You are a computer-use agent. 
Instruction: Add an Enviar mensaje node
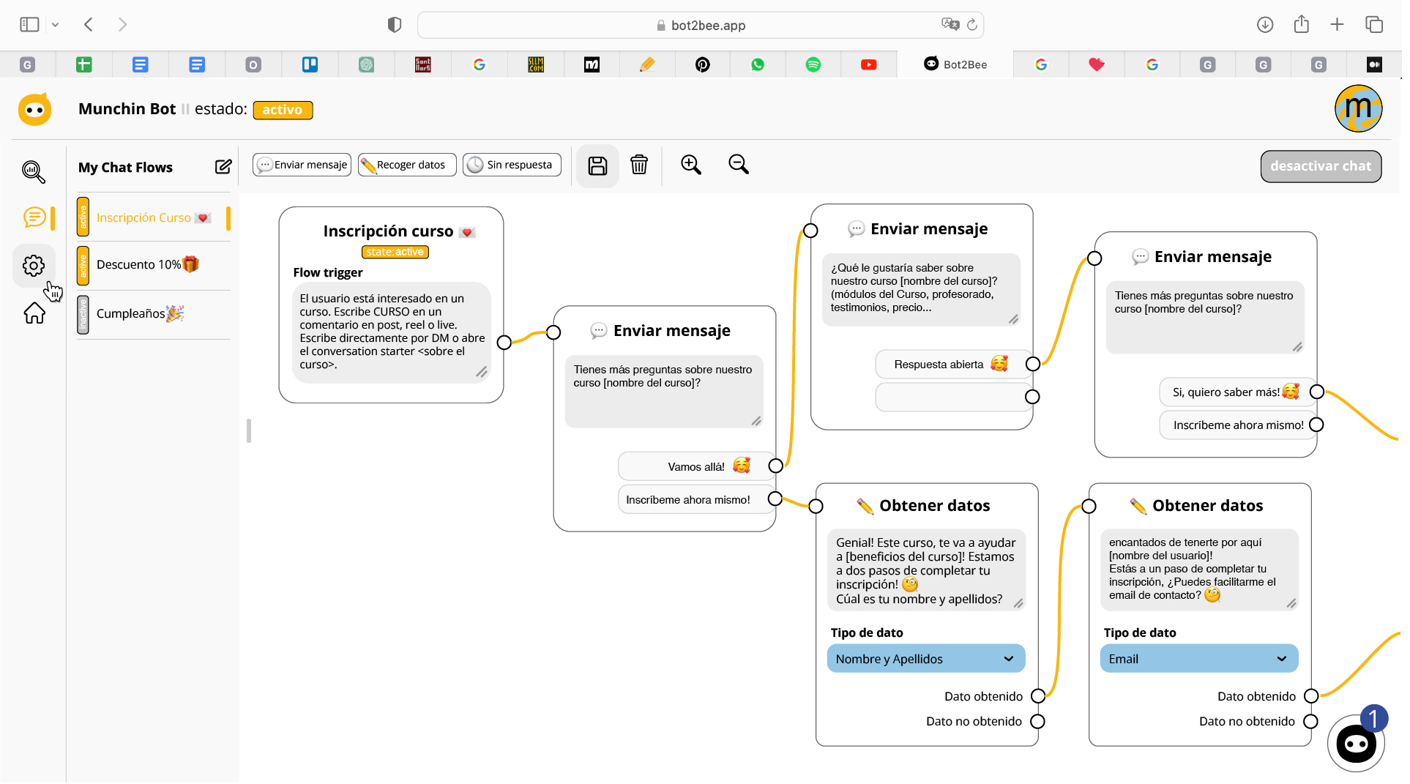[302, 165]
